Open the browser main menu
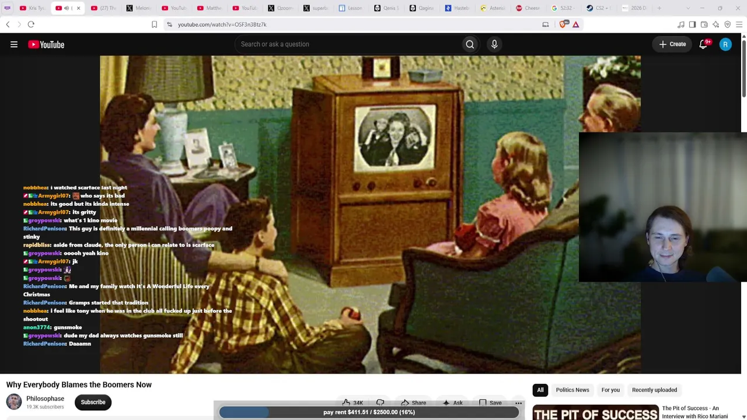Viewport: 747px width, 420px height. point(739,24)
